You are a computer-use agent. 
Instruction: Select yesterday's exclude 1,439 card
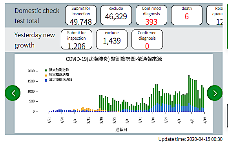(112, 39)
